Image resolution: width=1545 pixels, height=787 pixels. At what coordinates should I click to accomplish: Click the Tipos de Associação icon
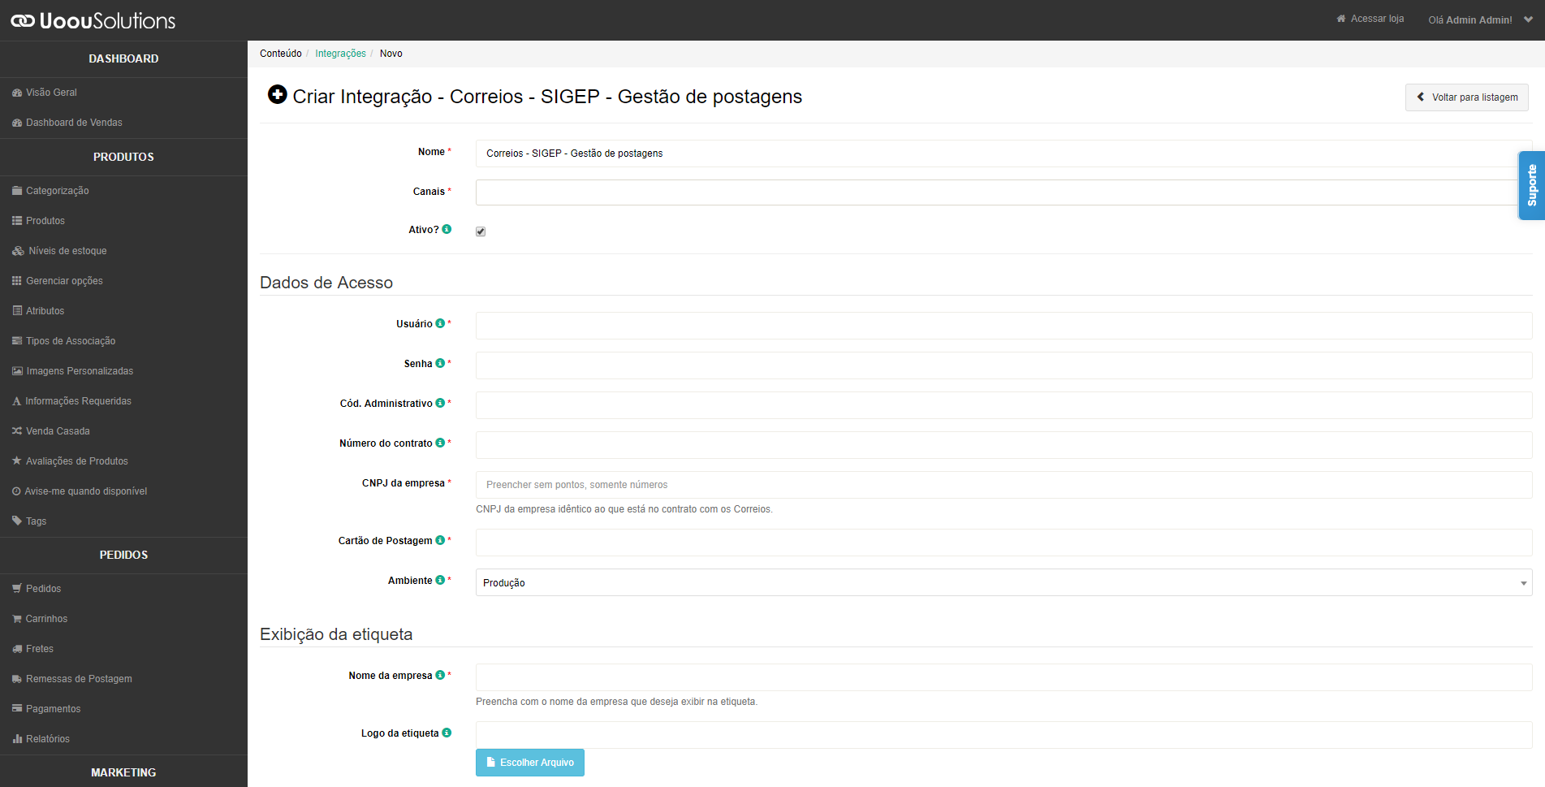(x=17, y=341)
